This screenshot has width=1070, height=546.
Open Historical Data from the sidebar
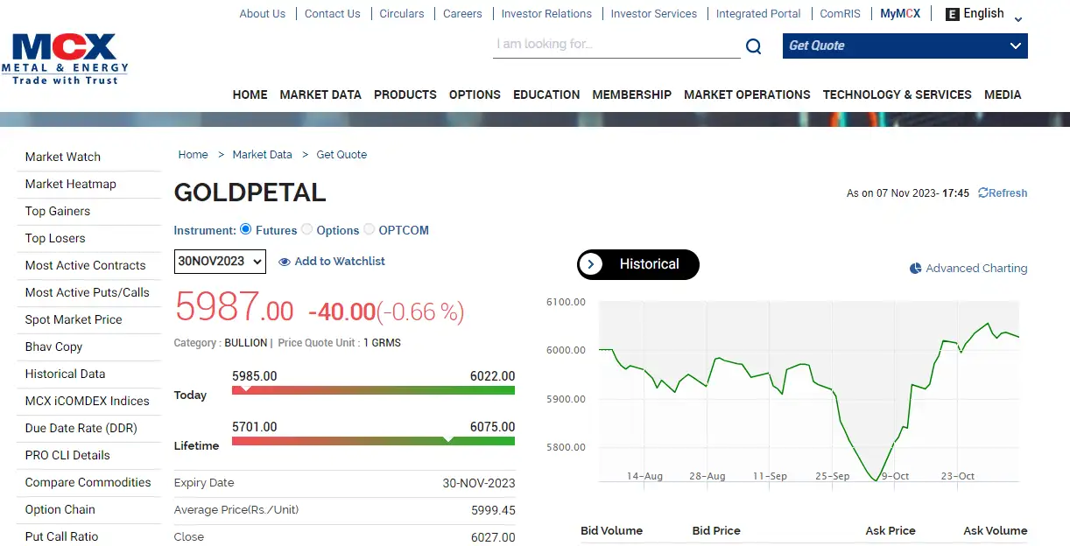click(x=64, y=374)
